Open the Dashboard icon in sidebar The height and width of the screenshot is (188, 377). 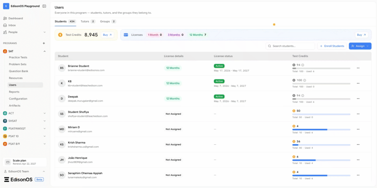[5, 18]
